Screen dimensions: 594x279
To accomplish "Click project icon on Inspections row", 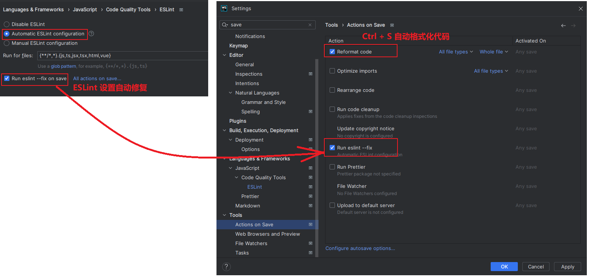I will click(x=311, y=74).
